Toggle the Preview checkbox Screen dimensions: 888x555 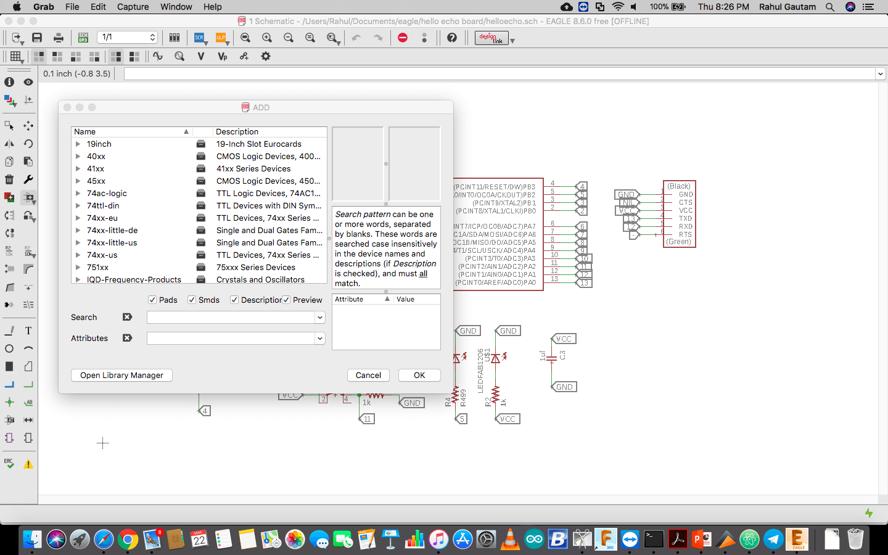pyautogui.click(x=286, y=300)
